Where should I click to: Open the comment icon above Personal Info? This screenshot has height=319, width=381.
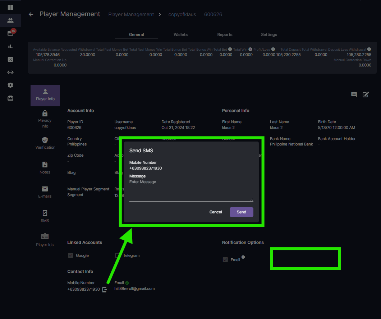pos(354,94)
